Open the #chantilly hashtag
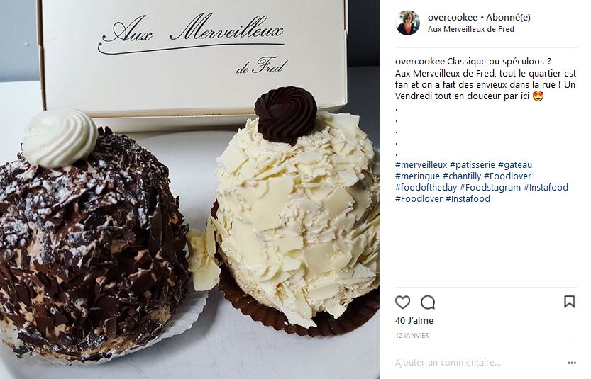Image resolution: width=591 pixels, height=379 pixels. (462, 176)
